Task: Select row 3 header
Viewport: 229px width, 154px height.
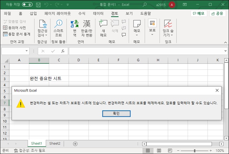Action: point(5,79)
